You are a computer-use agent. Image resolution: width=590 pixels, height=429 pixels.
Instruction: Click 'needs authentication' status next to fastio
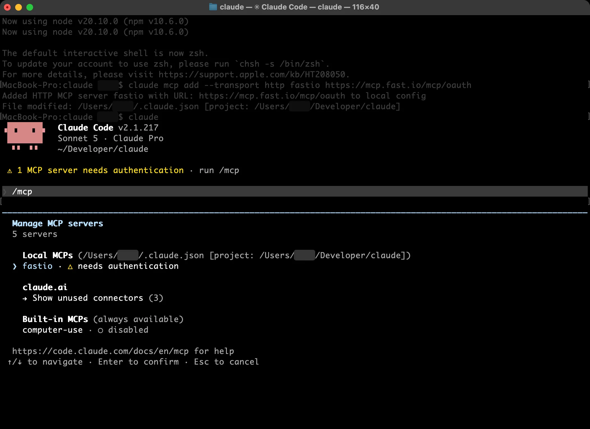(128, 266)
